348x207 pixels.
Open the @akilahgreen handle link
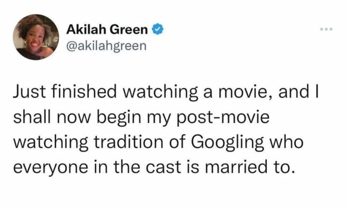point(105,46)
